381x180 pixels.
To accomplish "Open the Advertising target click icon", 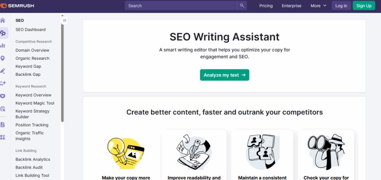I will (3, 109).
